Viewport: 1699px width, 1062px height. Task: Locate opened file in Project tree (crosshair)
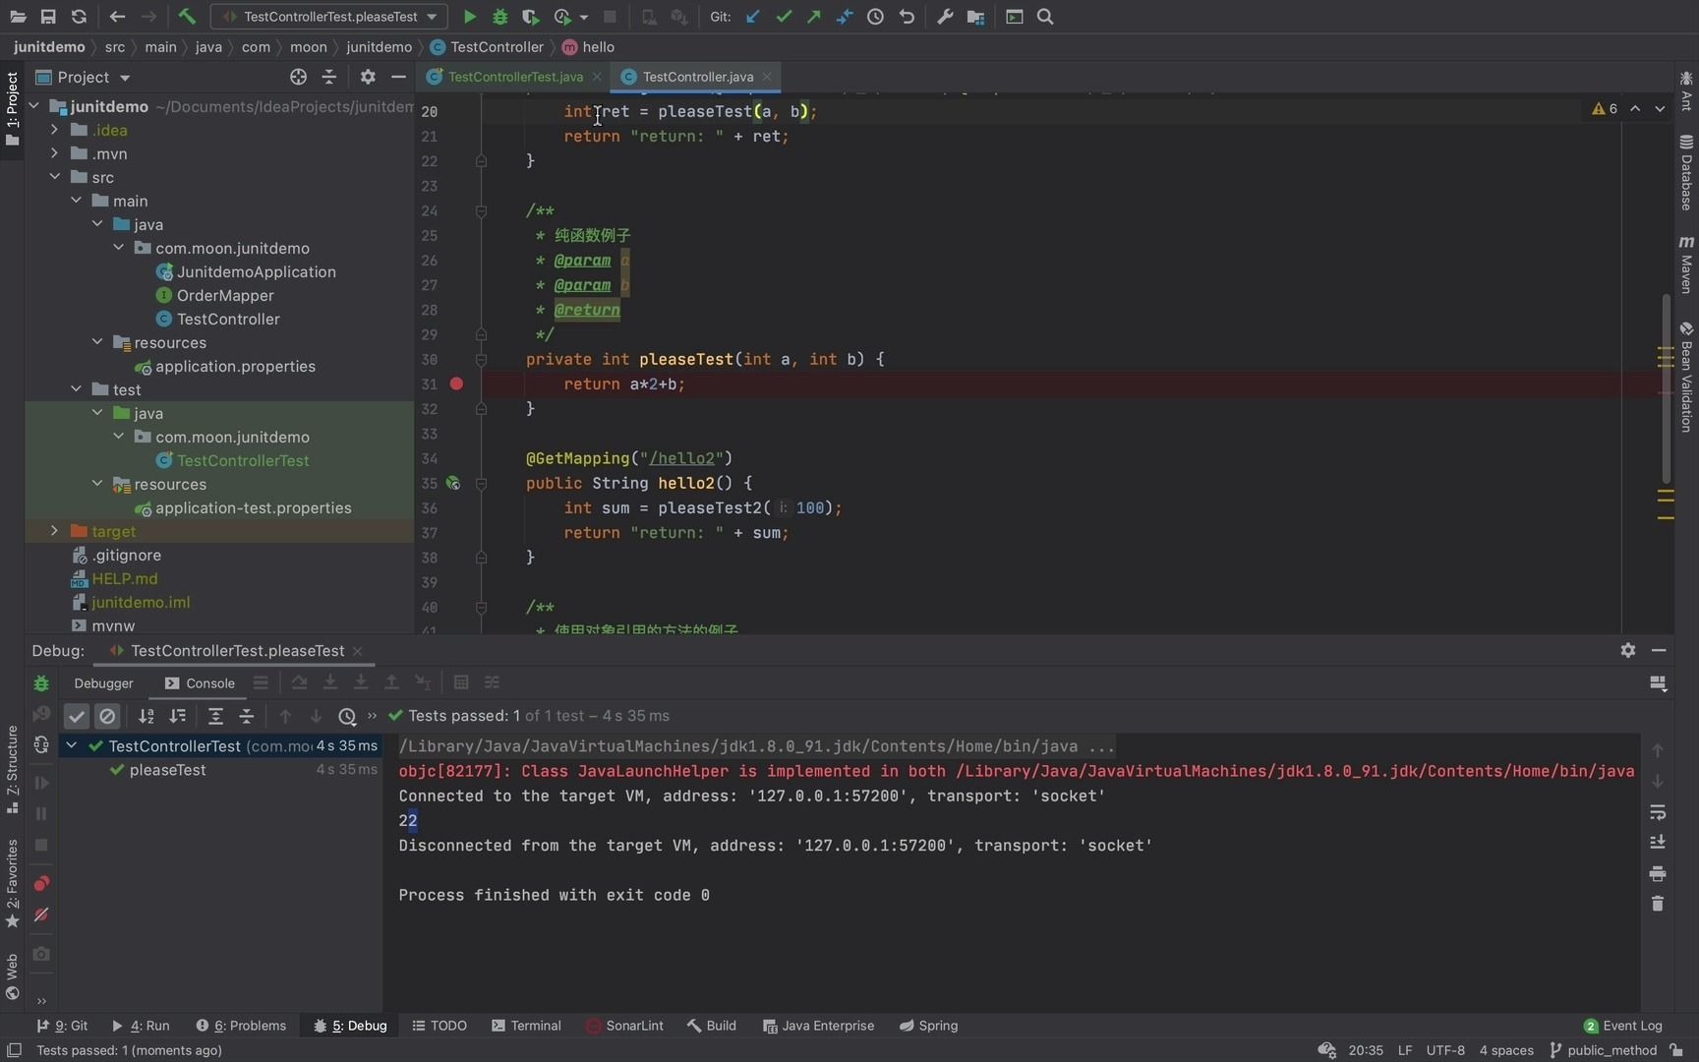(x=298, y=77)
